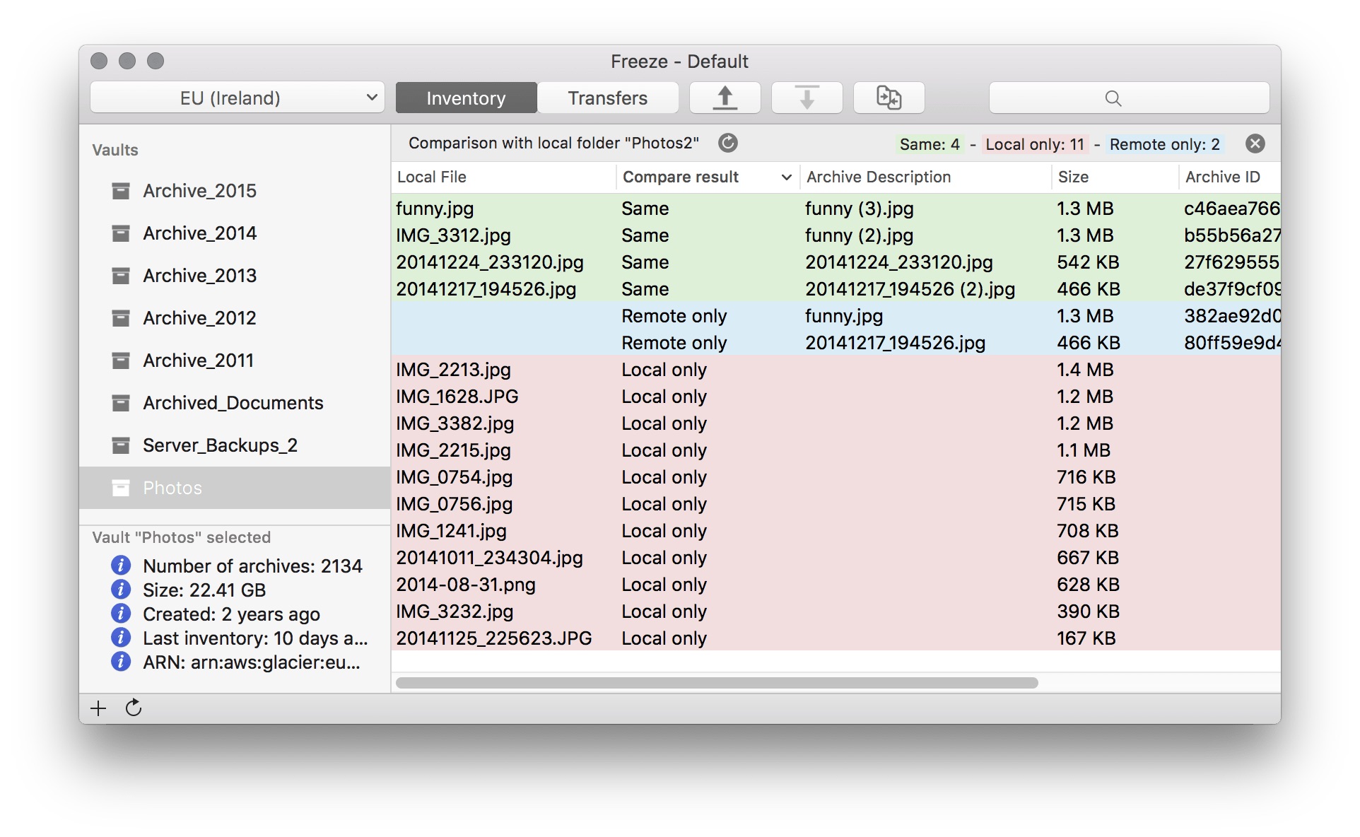Filter by the Local only: 11 badge
Image resolution: width=1360 pixels, height=837 pixels.
pyautogui.click(x=1034, y=144)
